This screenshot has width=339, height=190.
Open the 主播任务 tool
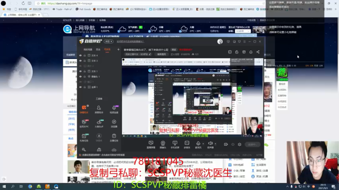(114, 138)
